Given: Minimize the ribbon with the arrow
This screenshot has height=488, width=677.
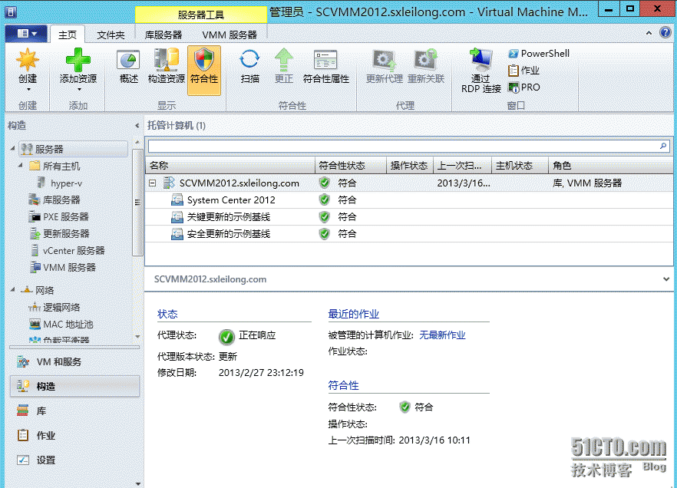Looking at the screenshot, I should [649, 33].
